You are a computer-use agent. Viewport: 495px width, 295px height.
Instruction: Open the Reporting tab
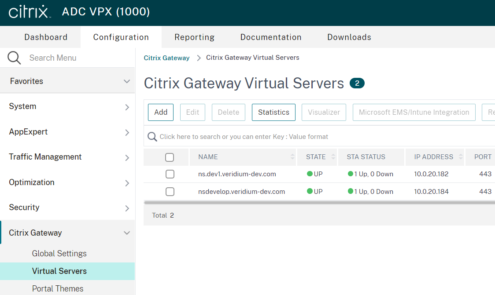click(x=194, y=37)
